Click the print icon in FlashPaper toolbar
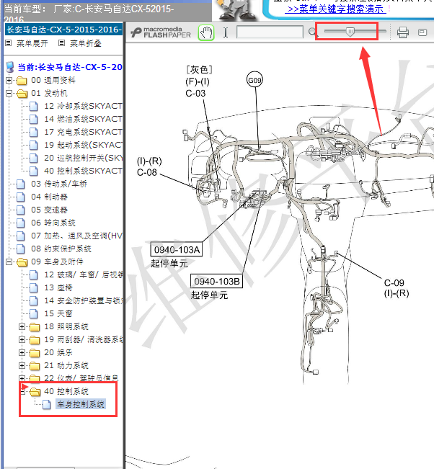434x469 pixels. click(402, 32)
